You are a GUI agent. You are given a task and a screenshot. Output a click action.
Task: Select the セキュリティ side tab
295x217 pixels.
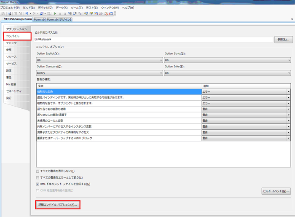16,91
